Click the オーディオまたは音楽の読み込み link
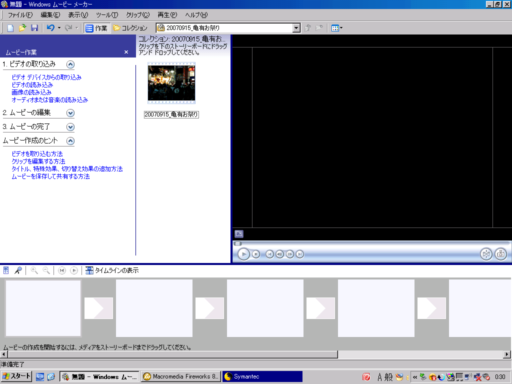Viewport: 512px width, 384px height. pos(49,100)
